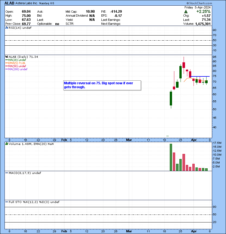Click the purple MA(200) legend entry

coord(16,69)
